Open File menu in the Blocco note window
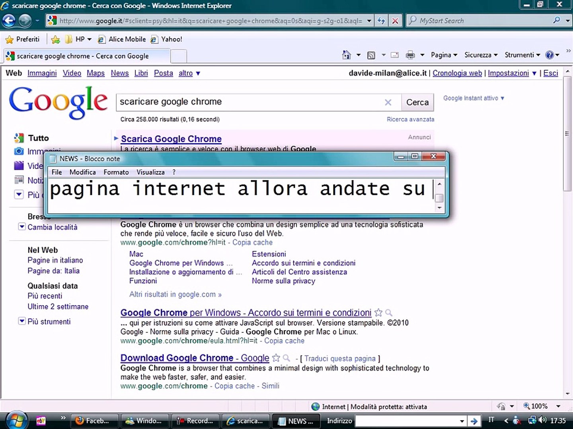The height and width of the screenshot is (429, 573). pos(57,172)
